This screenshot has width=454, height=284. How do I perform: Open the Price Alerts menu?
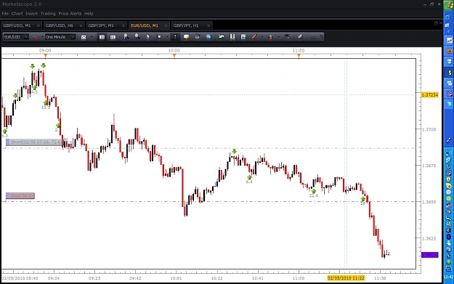pos(70,14)
